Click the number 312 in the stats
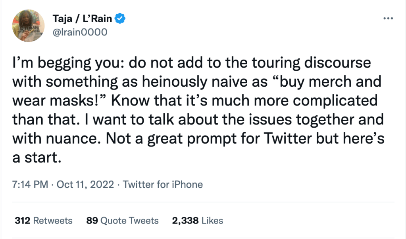406x239 pixels. click(22, 220)
